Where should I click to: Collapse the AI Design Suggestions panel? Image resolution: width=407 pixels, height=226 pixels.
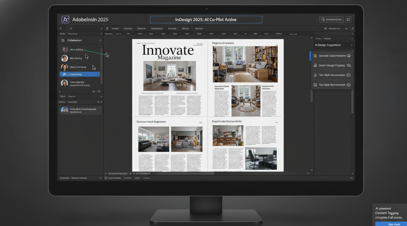tap(351, 45)
